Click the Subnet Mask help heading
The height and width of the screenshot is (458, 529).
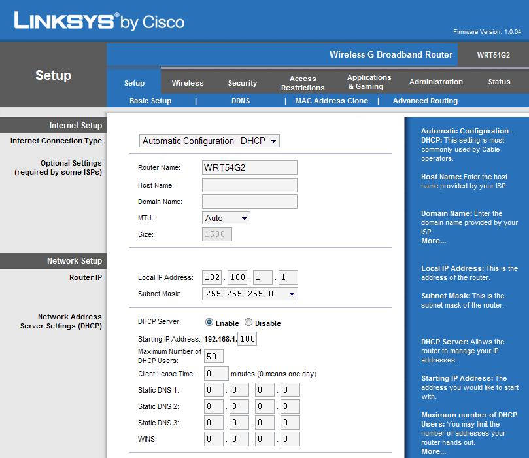pyautogui.click(x=446, y=296)
